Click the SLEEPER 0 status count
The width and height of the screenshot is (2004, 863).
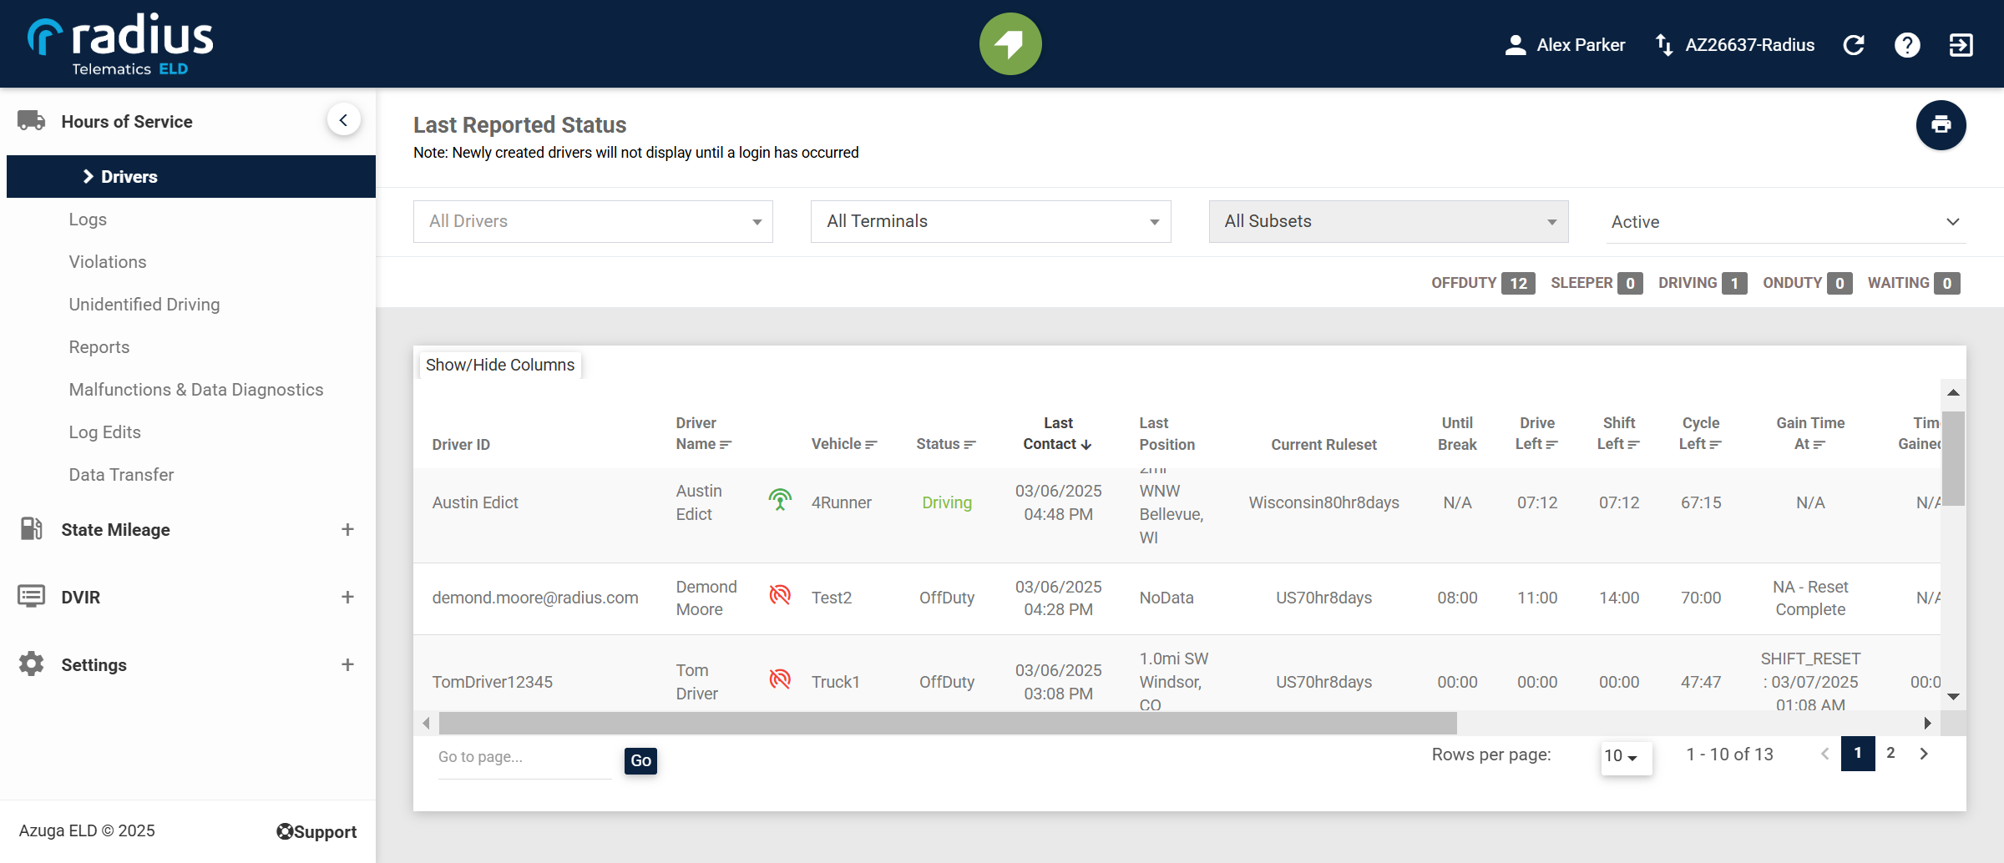pyautogui.click(x=1597, y=283)
